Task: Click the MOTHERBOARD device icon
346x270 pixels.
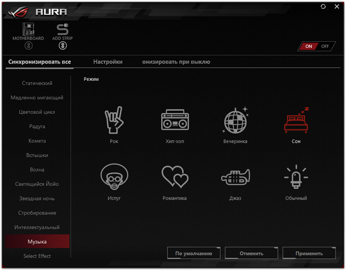Action: click(28, 29)
